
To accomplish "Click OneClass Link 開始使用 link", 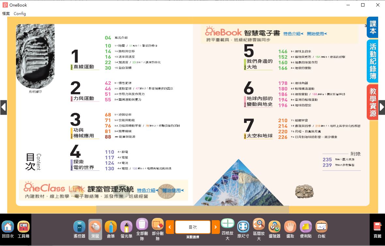I will [x=173, y=190].
